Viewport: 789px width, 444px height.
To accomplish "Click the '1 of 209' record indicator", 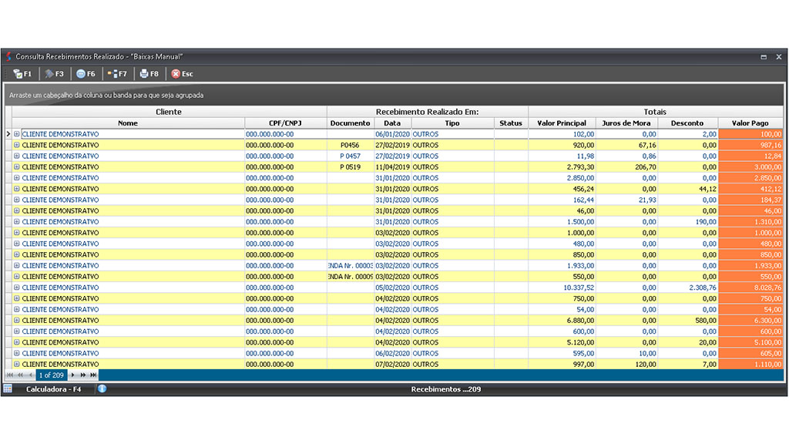I will coord(52,375).
